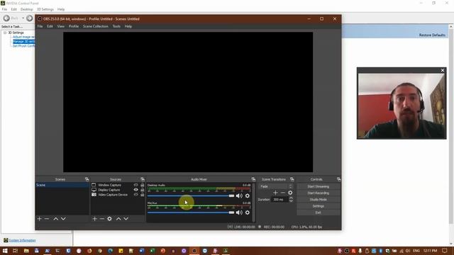Click NVIDIA Control Panel back arrow
Screen dimensions: 454x255
[6, 18]
